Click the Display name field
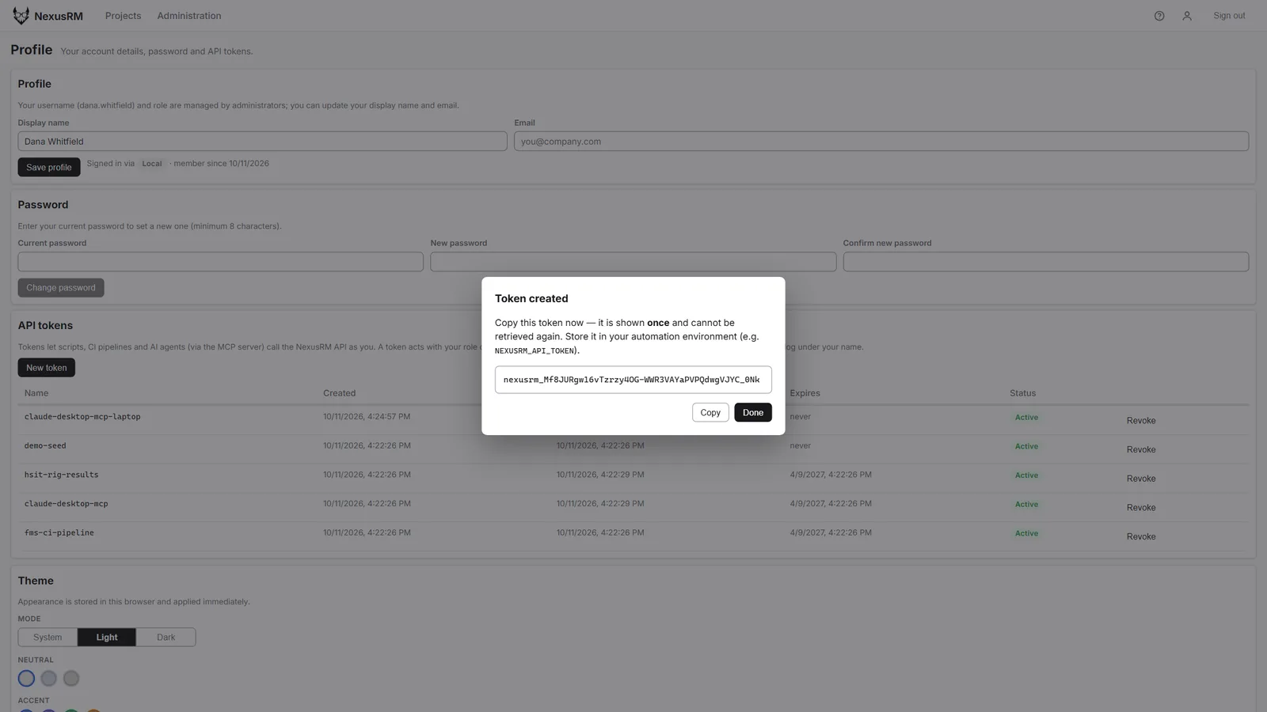1267x712 pixels. click(262, 142)
